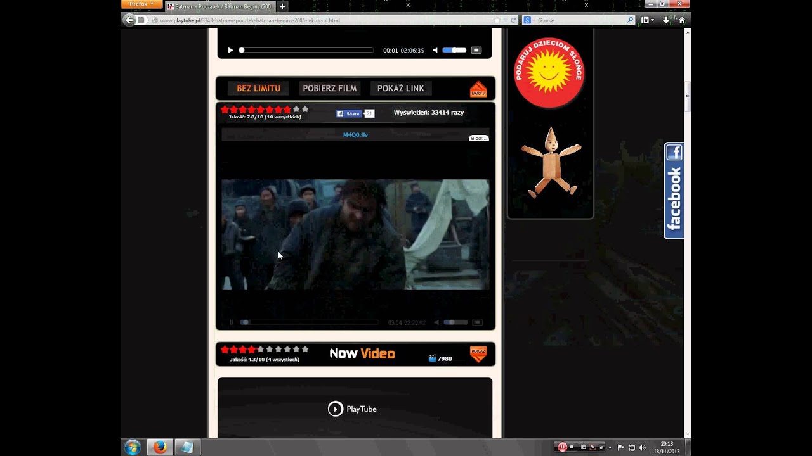Open the notepad app in the taskbar

click(187, 447)
